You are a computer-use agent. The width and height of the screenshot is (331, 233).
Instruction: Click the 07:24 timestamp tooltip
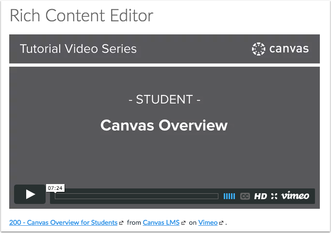tap(55, 188)
